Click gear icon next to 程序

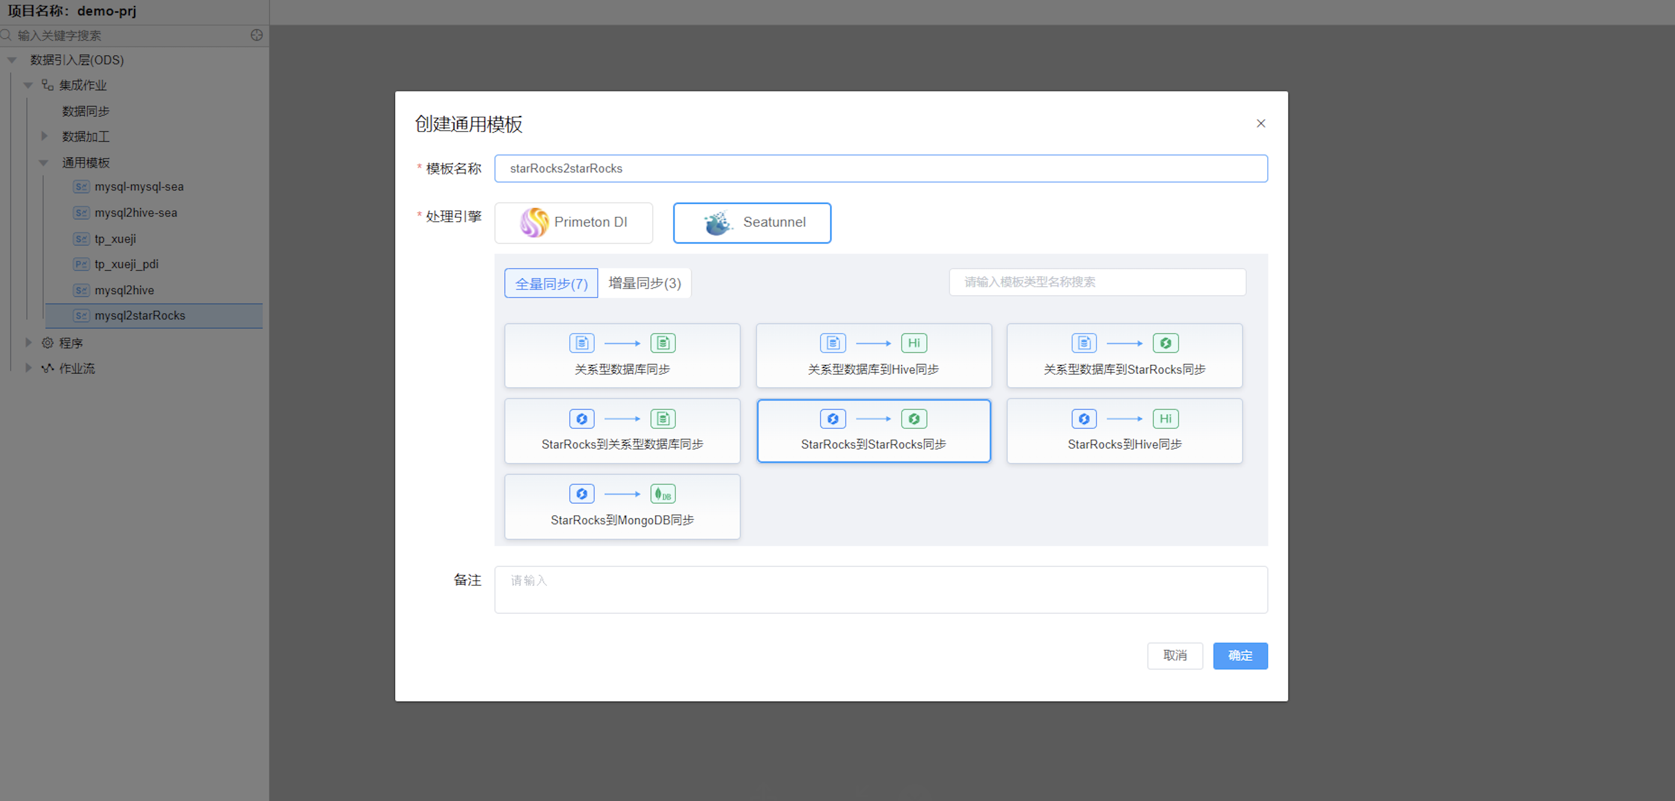click(47, 343)
